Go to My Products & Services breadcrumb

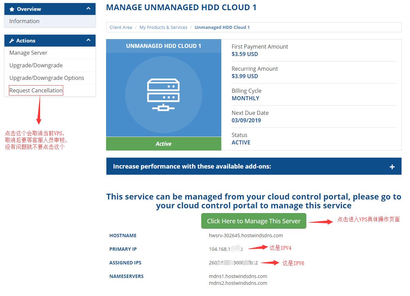[x=163, y=27]
